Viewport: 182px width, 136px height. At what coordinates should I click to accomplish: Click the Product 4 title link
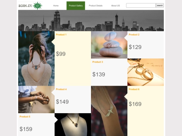[61, 89]
